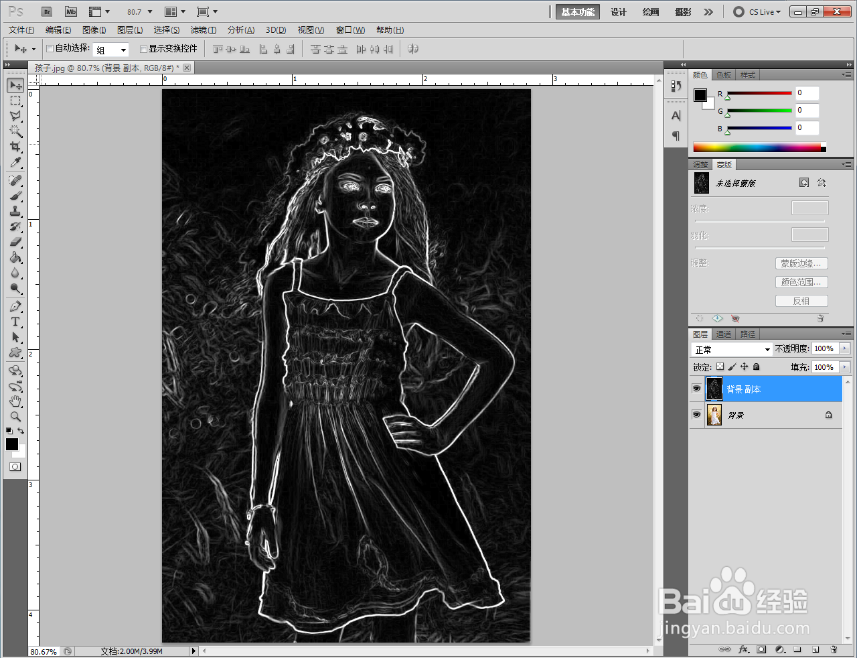857x658 pixels.
Task: Select the Custom Shape tool
Action: (15, 353)
